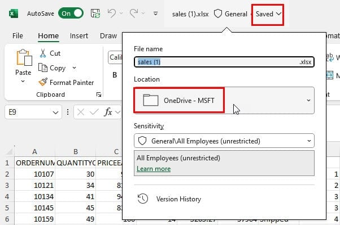This screenshot has width=340, height=225.
Task: Click the Cancel X formula icon
Action: coord(81,112)
